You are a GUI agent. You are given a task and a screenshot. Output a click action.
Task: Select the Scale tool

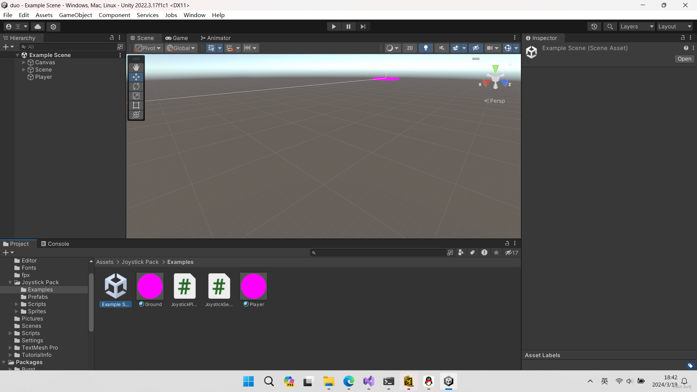pyautogui.click(x=136, y=96)
